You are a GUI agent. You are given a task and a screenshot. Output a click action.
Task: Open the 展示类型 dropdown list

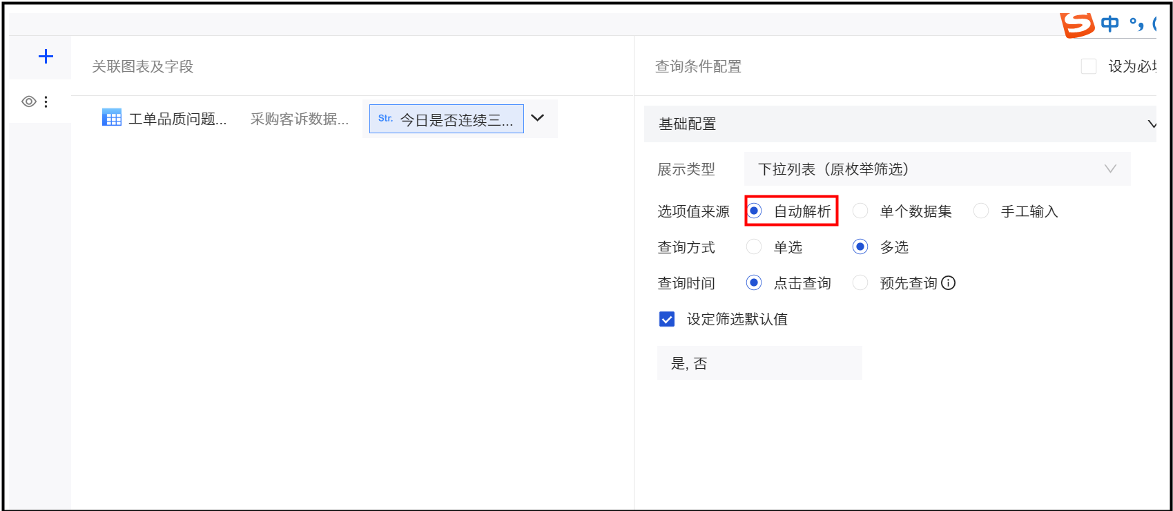[937, 169]
